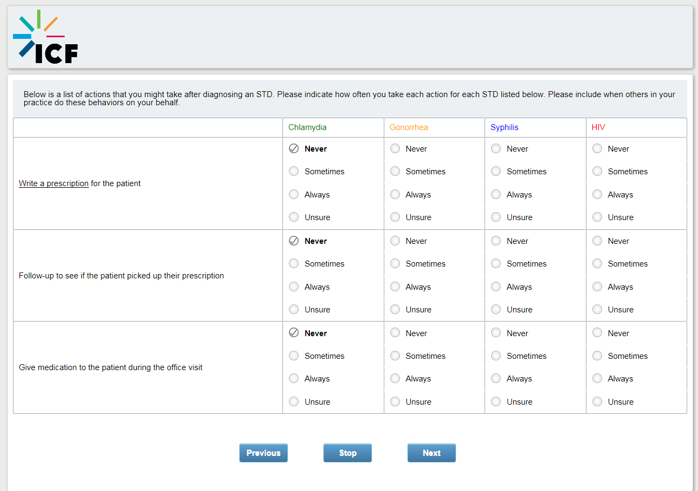Select Always for Chlamydia write a prescription
This screenshot has height=491, width=698.
[x=294, y=195]
